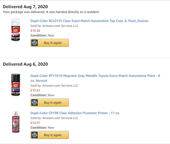Buy the BTY1619 Magnetic Gray paint again
The width and height of the screenshot is (170, 144).
pyautogui.click(x=50, y=103)
